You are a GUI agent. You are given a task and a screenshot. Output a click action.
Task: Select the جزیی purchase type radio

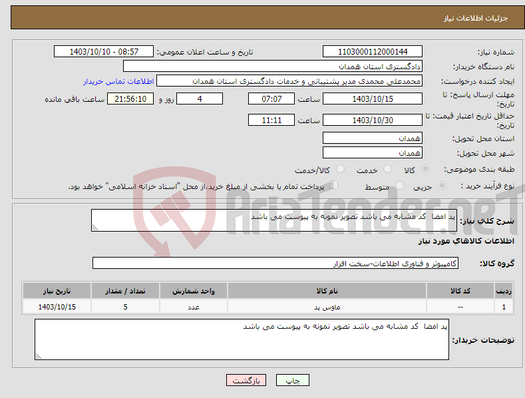coord(442,185)
